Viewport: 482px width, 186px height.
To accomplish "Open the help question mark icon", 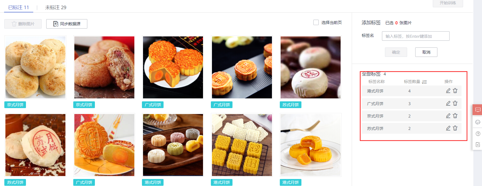I will click(x=478, y=134).
